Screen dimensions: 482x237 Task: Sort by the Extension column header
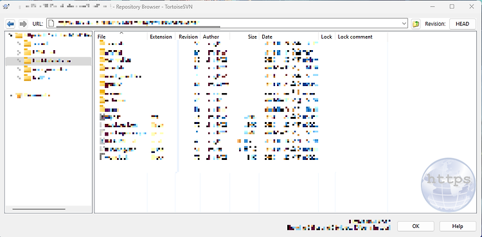click(161, 37)
